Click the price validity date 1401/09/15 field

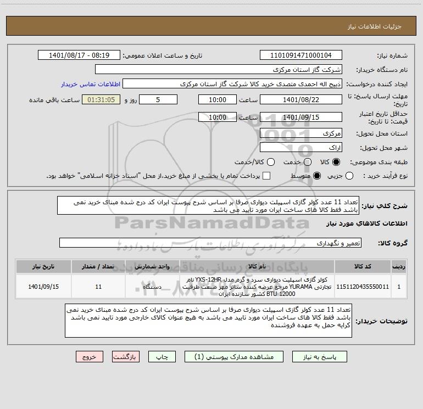point(301,117)
